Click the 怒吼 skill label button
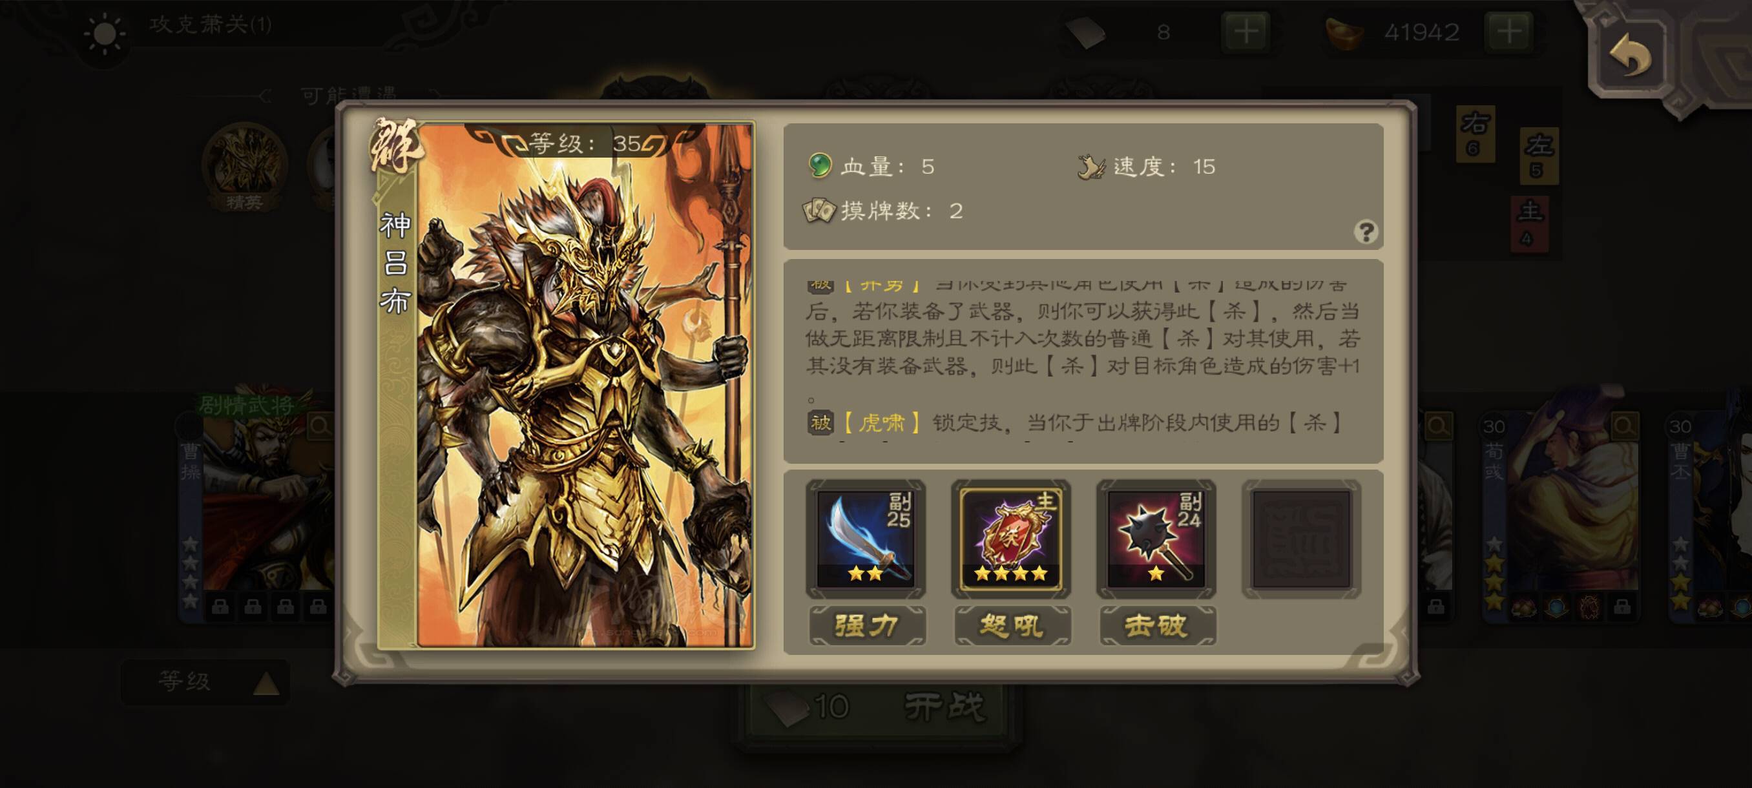Viewport: 1752px width, 788px height. (1012, 625)
